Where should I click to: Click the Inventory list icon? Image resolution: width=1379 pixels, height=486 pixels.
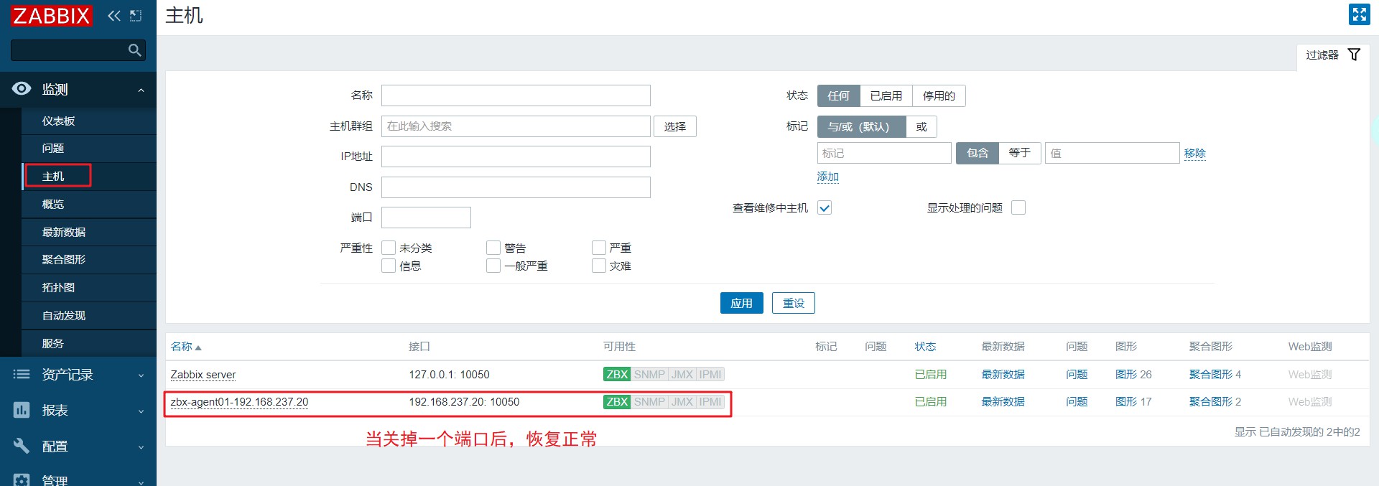[x=22, y=374]
